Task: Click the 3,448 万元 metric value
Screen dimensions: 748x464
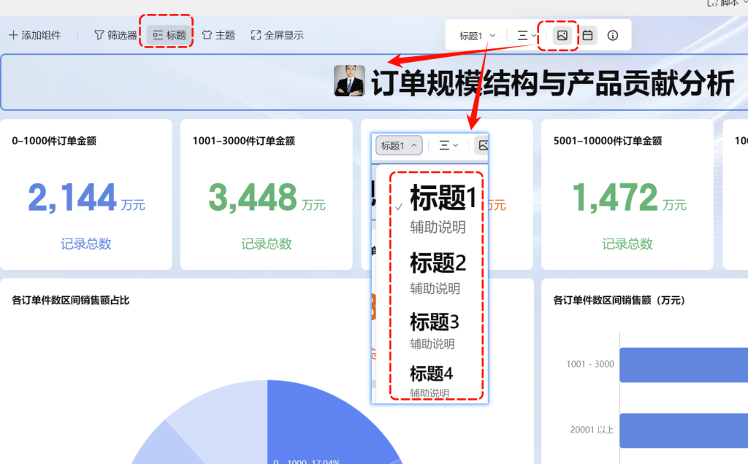Action: [267, 198]
